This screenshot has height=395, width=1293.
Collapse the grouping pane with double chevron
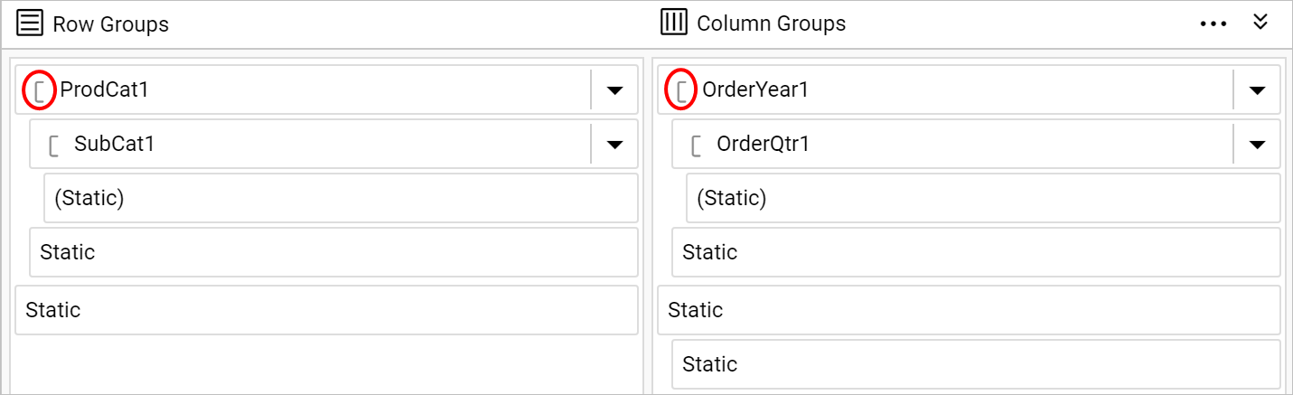point(1261,22)
